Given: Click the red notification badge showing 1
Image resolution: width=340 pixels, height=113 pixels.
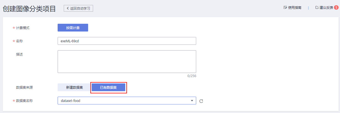Looking at the screenshot, I should coord(336,8).
